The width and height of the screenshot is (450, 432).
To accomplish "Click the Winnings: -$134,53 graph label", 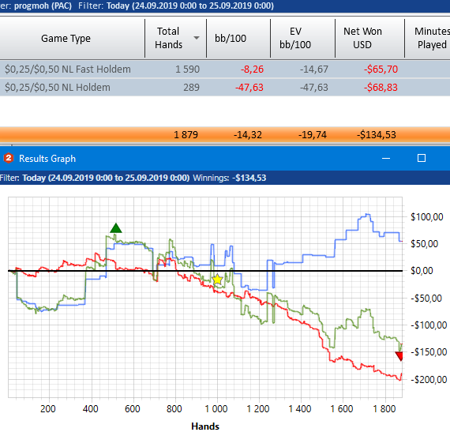I will [x=230, y=178].
